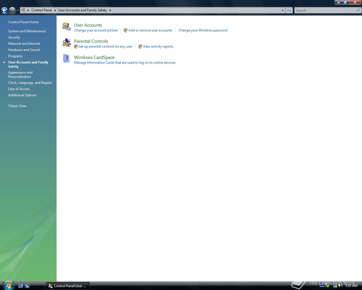Open the User Accounts heading
Screen dimensions: 362x290
[x=88, y=25]
